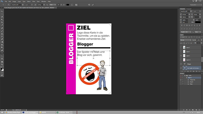Cancel current text edits icon
Image resolution: width=203 pixels, height=114 pixels.
pos(89,5)
